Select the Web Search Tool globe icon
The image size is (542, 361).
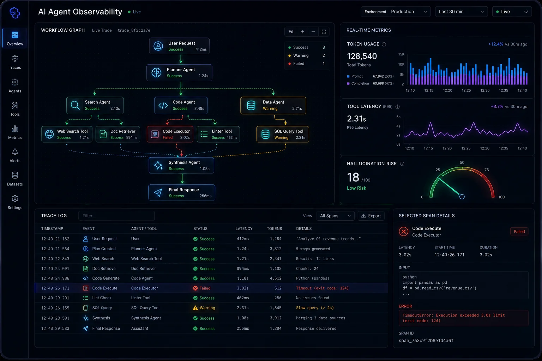tap(49, 134)
